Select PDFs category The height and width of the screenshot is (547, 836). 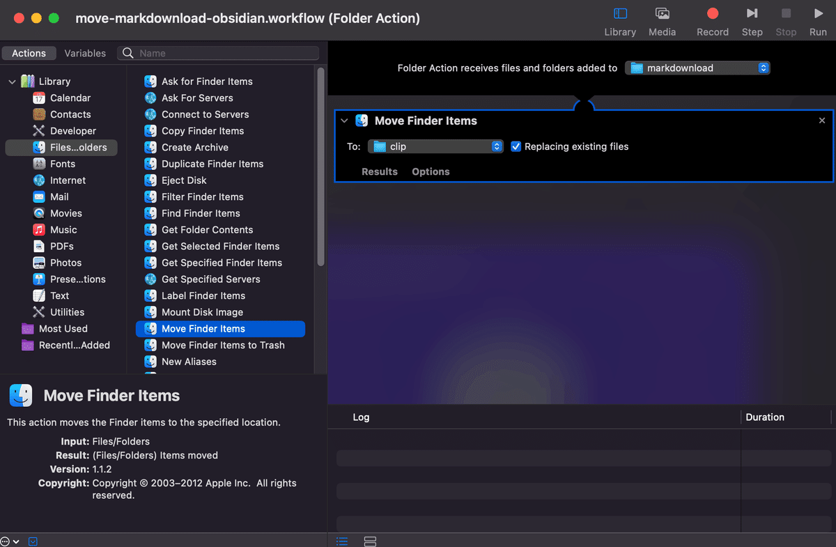pyautogui.click(x=62, y=246)
